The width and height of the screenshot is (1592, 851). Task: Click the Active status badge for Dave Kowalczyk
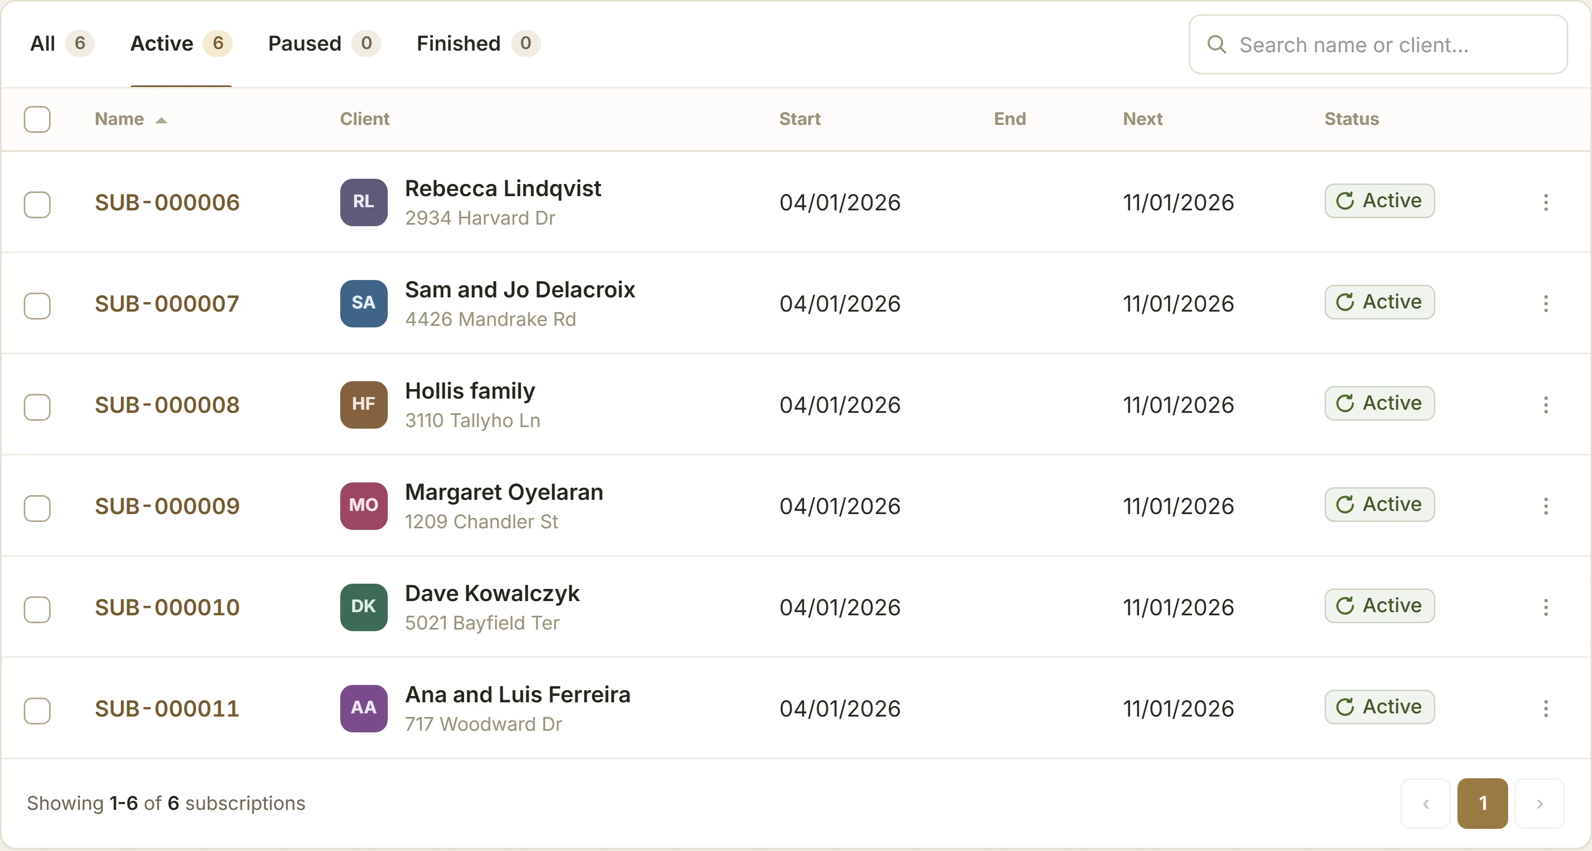tap(1379, 606)
